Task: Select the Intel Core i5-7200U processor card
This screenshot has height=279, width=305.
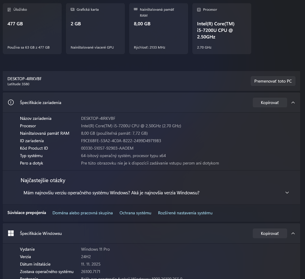Action: [222, 28]
